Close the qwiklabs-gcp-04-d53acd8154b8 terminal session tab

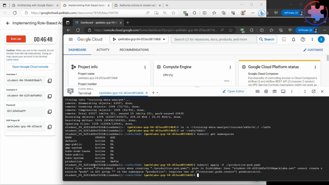pos(147,93)
